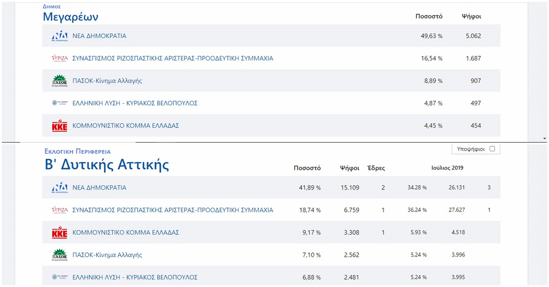Image resolution: width=549 pixels, height=287 pixels.
Task: Open the ΕΛΛΗΝΙΚΗ ΛΥΣΗ link under Μεγαρέων
Action: (135, 103)
